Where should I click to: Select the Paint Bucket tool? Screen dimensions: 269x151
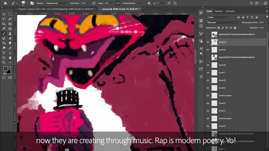click(x=4, y=43)
